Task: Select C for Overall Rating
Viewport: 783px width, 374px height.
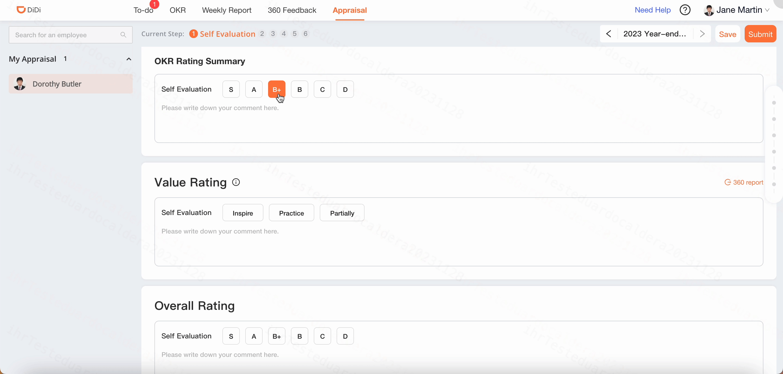Action: click(322, 336)
